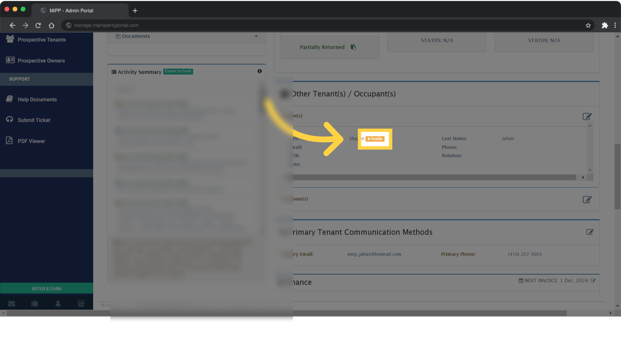Screen dimensions: 621x349
Task: Click the +Profile button next to tenant name
Action: pos(375,139)
